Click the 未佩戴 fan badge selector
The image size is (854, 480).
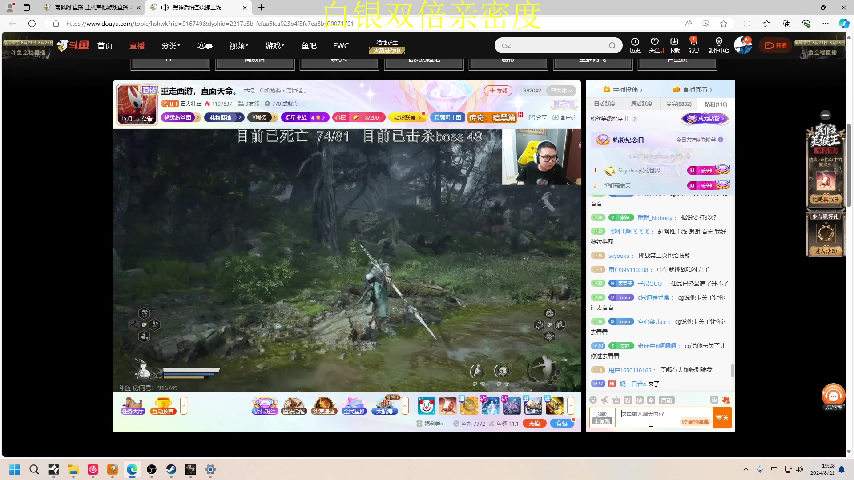602,418
